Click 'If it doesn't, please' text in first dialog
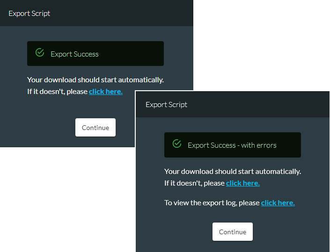Viewport: 330px width, 252px height. point(57,92)
